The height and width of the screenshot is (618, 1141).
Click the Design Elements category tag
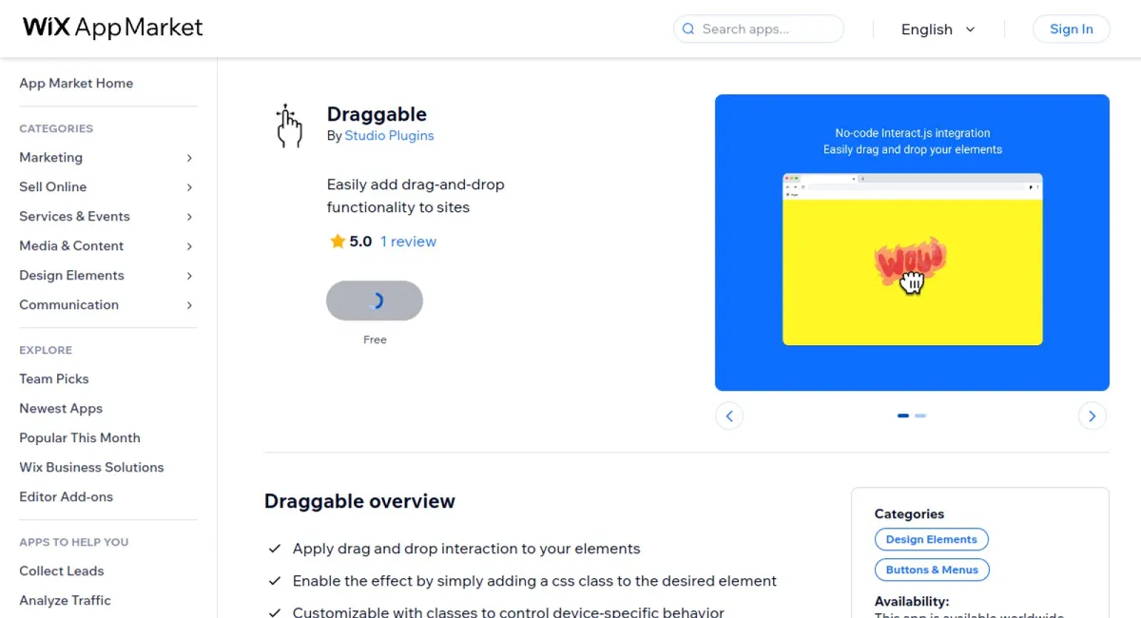[931, 539]
